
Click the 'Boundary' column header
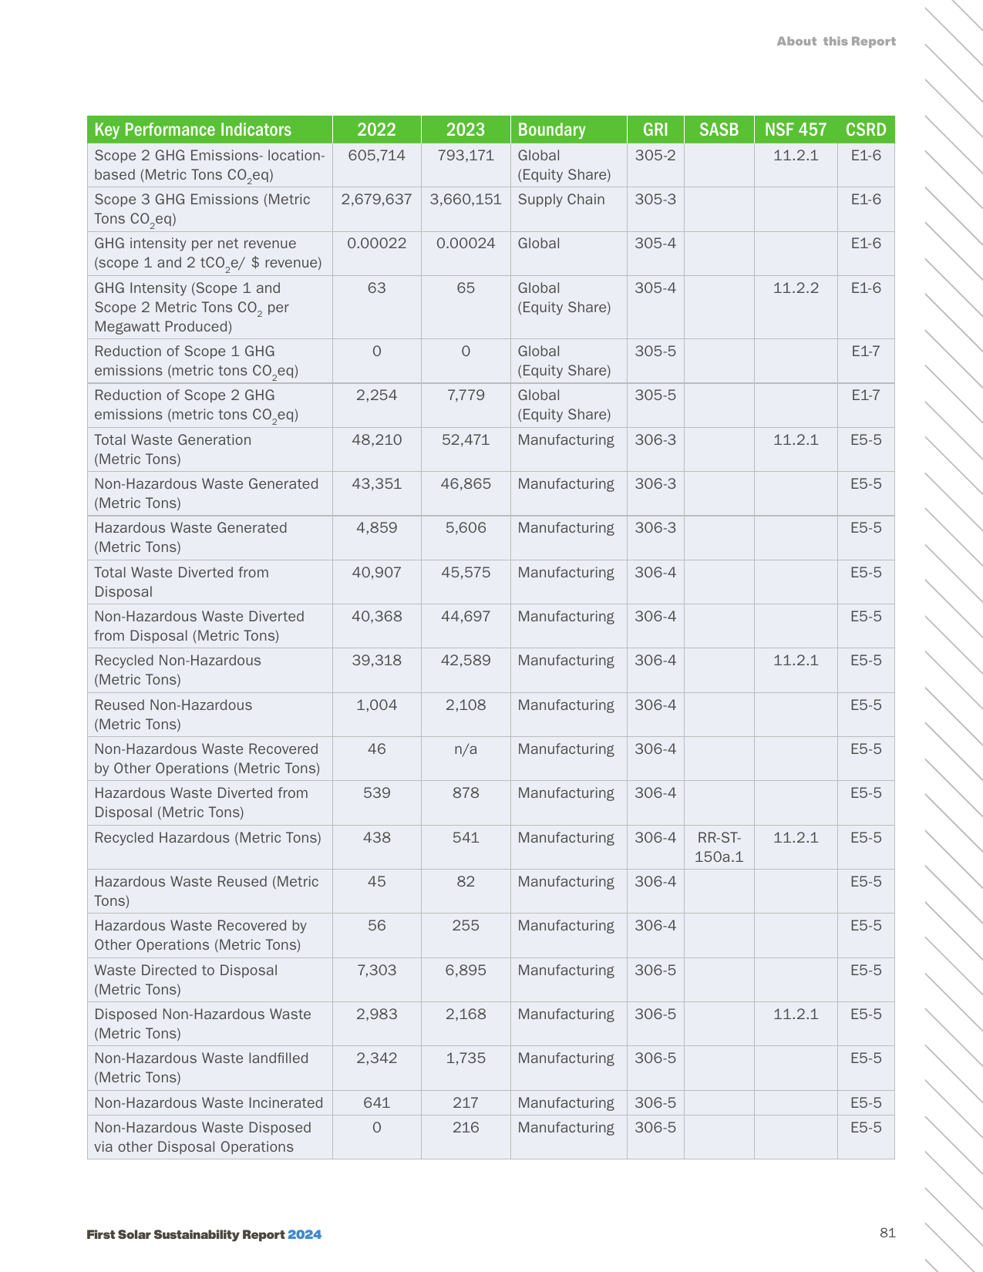coord(551,130)
